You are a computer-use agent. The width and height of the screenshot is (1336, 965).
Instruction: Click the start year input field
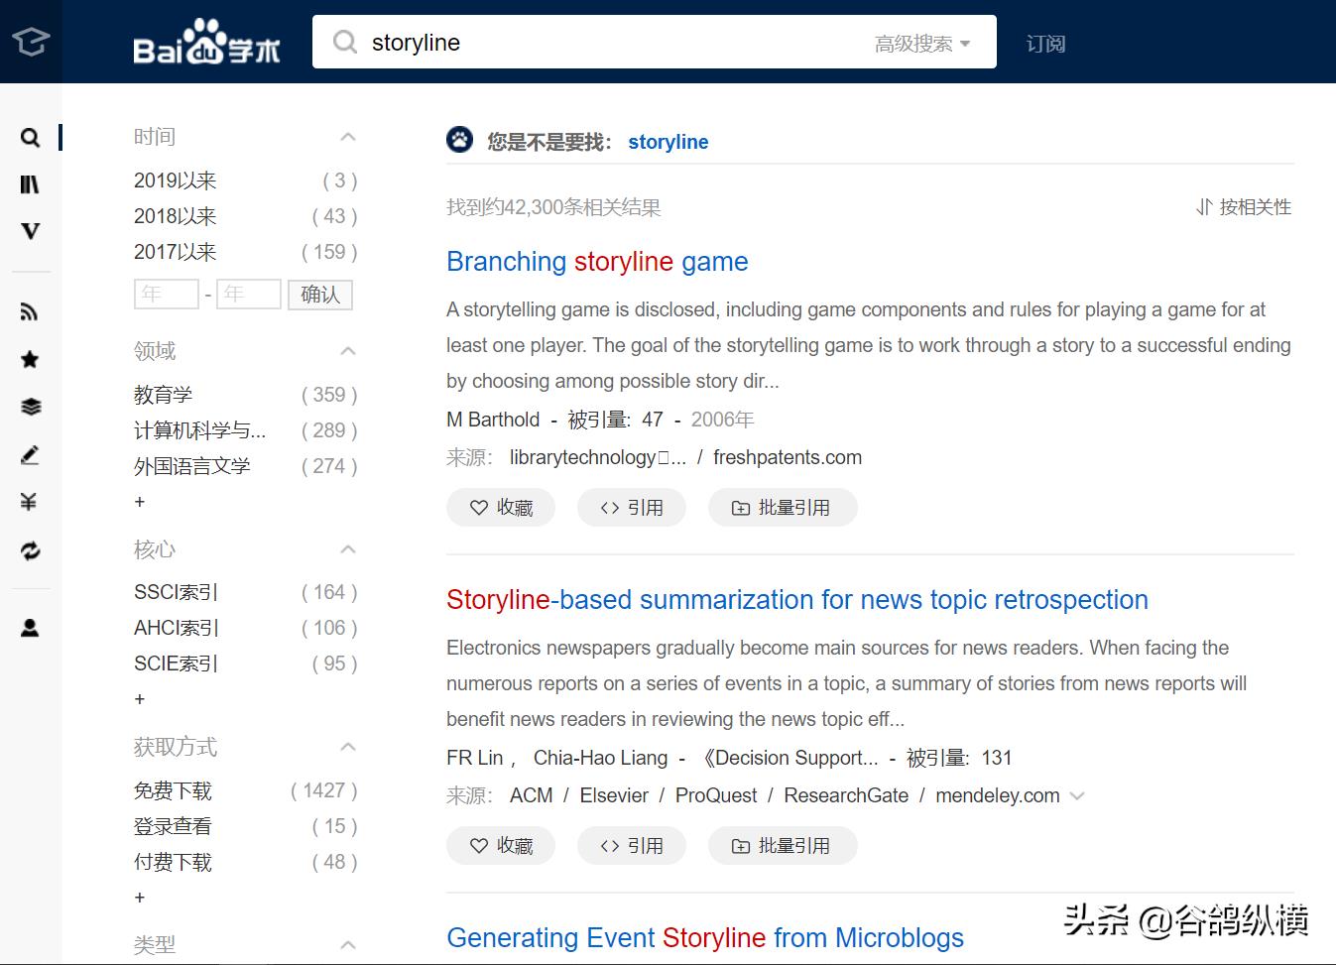point(167,295)
